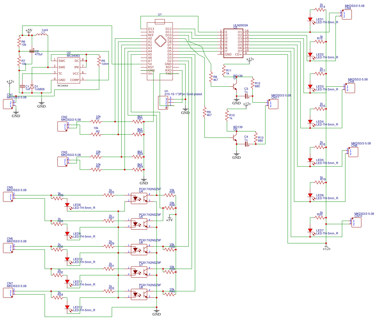378x320 pixels.
Task: Click the 3-pin header H1
Action: (163, 103)
